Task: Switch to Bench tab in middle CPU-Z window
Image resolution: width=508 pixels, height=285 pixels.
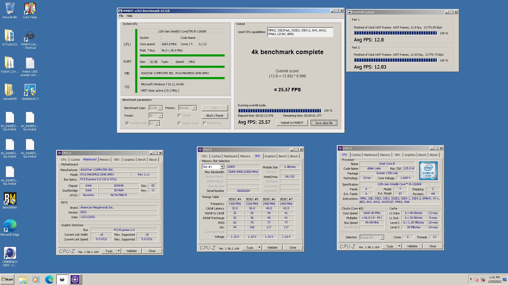Action: coord(282,156)
